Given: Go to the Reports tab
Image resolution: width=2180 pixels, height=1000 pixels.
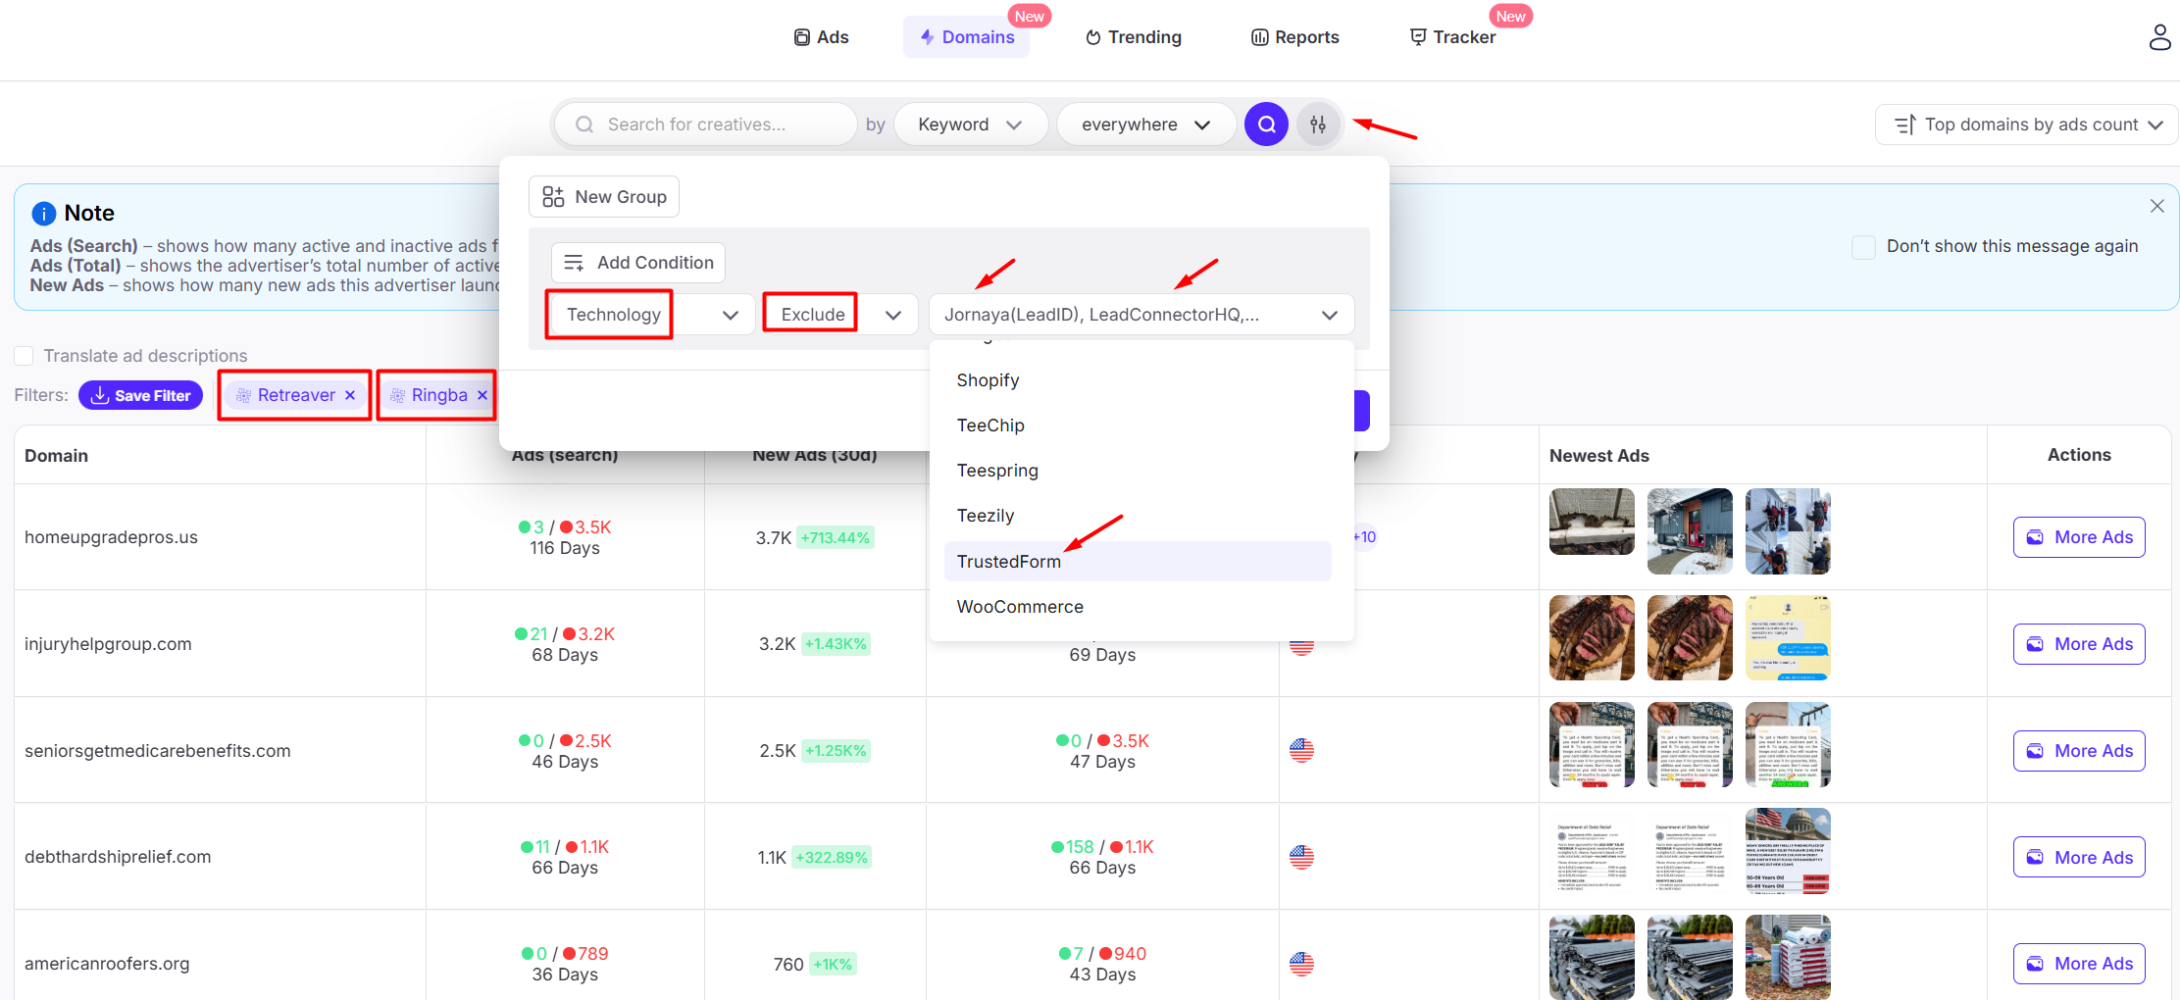Looking at the screenshot, I should tap(1294, 37).
